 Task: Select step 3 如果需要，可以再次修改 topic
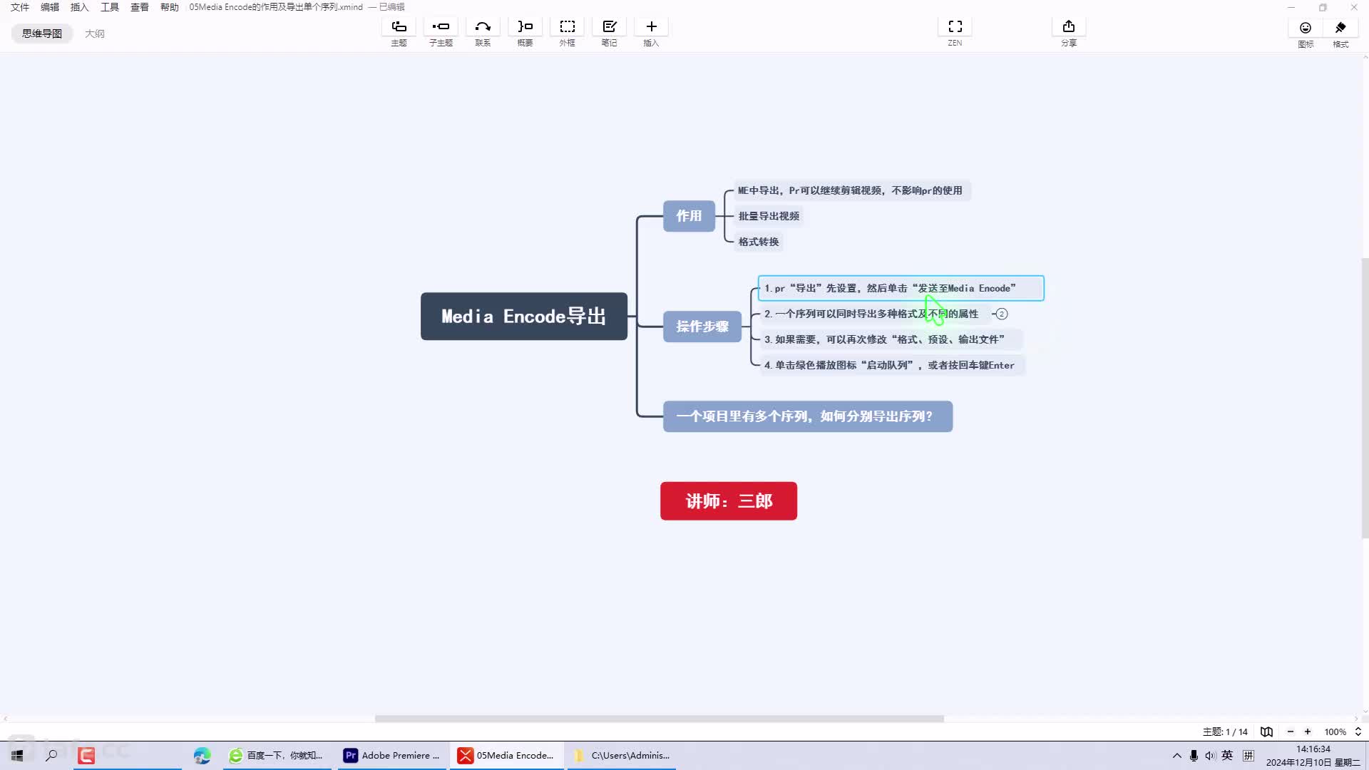890,339
